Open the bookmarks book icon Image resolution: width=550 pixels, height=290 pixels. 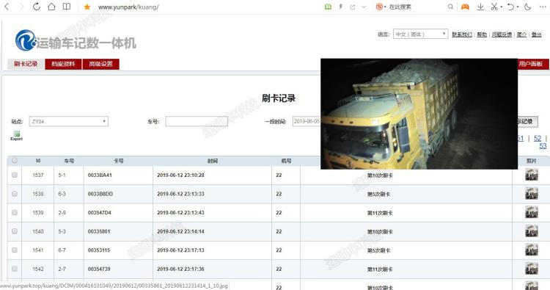point(66,7)
